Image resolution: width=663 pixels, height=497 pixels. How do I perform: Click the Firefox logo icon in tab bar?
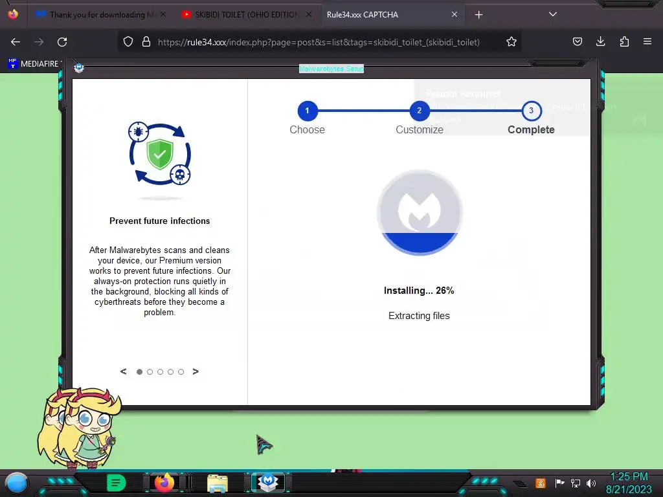point(13,14)
